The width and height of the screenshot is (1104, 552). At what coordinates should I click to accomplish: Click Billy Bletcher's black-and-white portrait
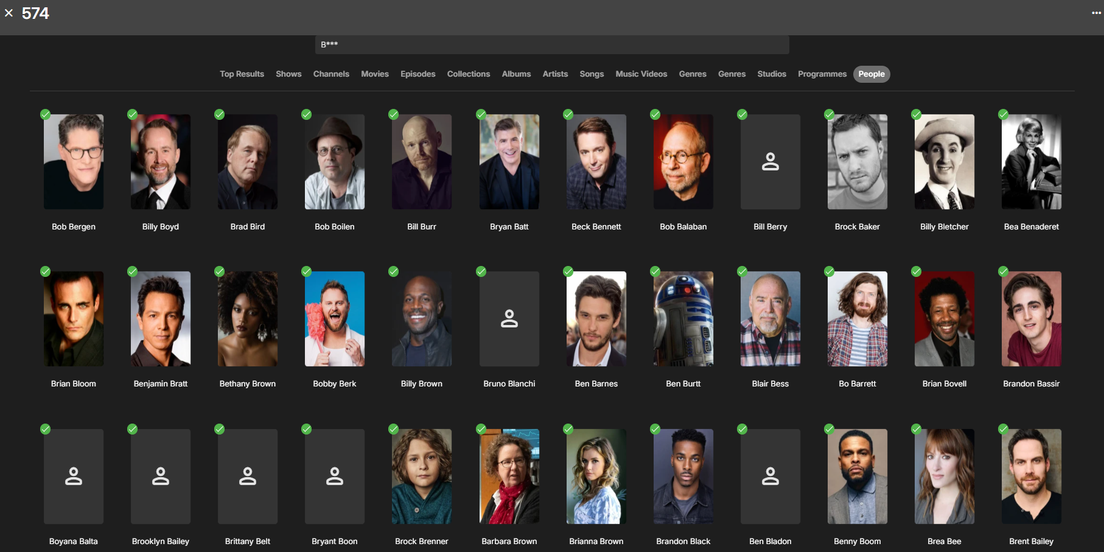(945, 162)
